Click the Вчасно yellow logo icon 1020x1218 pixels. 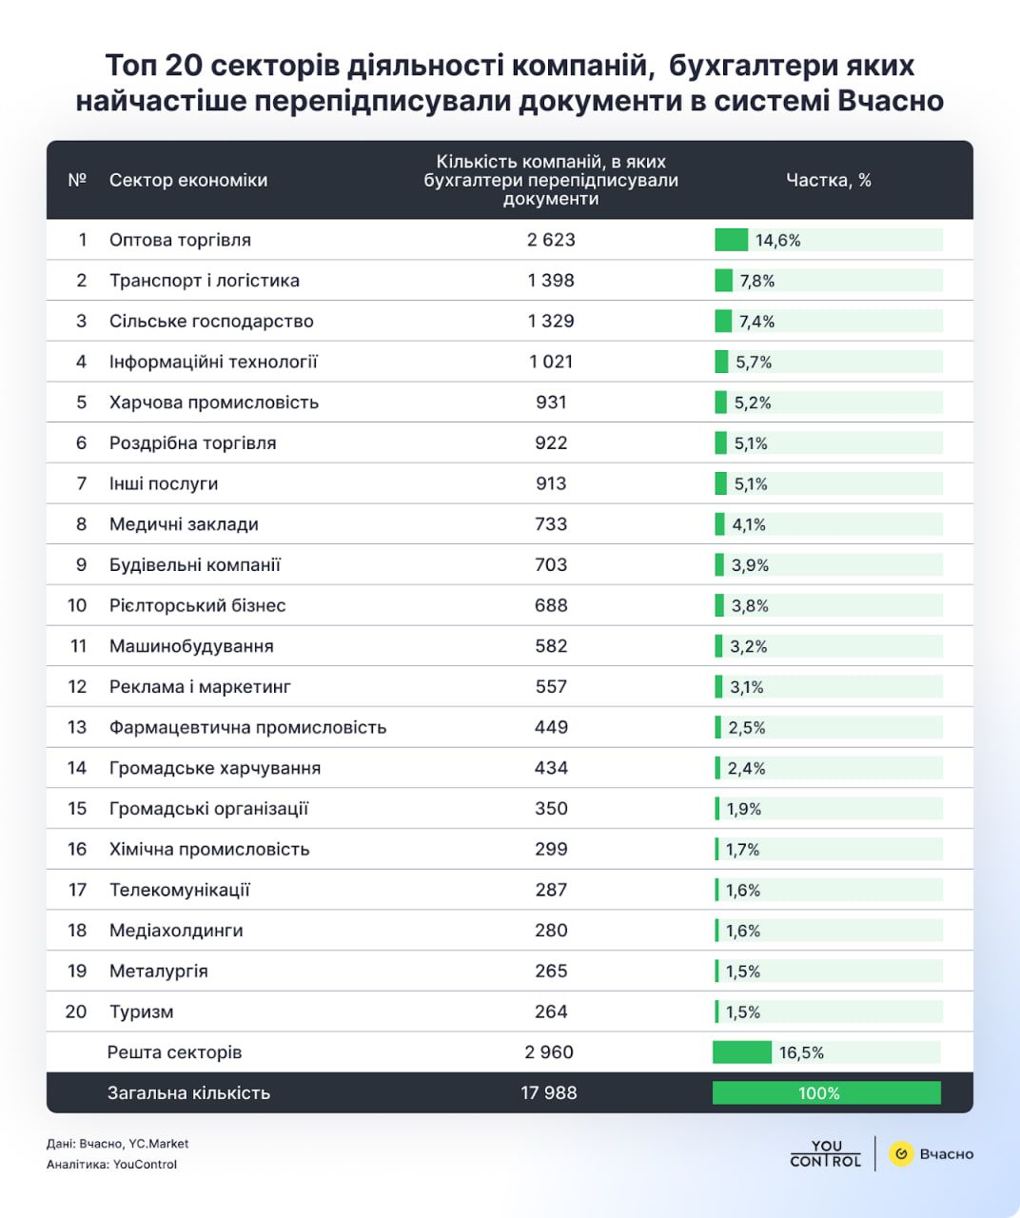(901, 1153)
